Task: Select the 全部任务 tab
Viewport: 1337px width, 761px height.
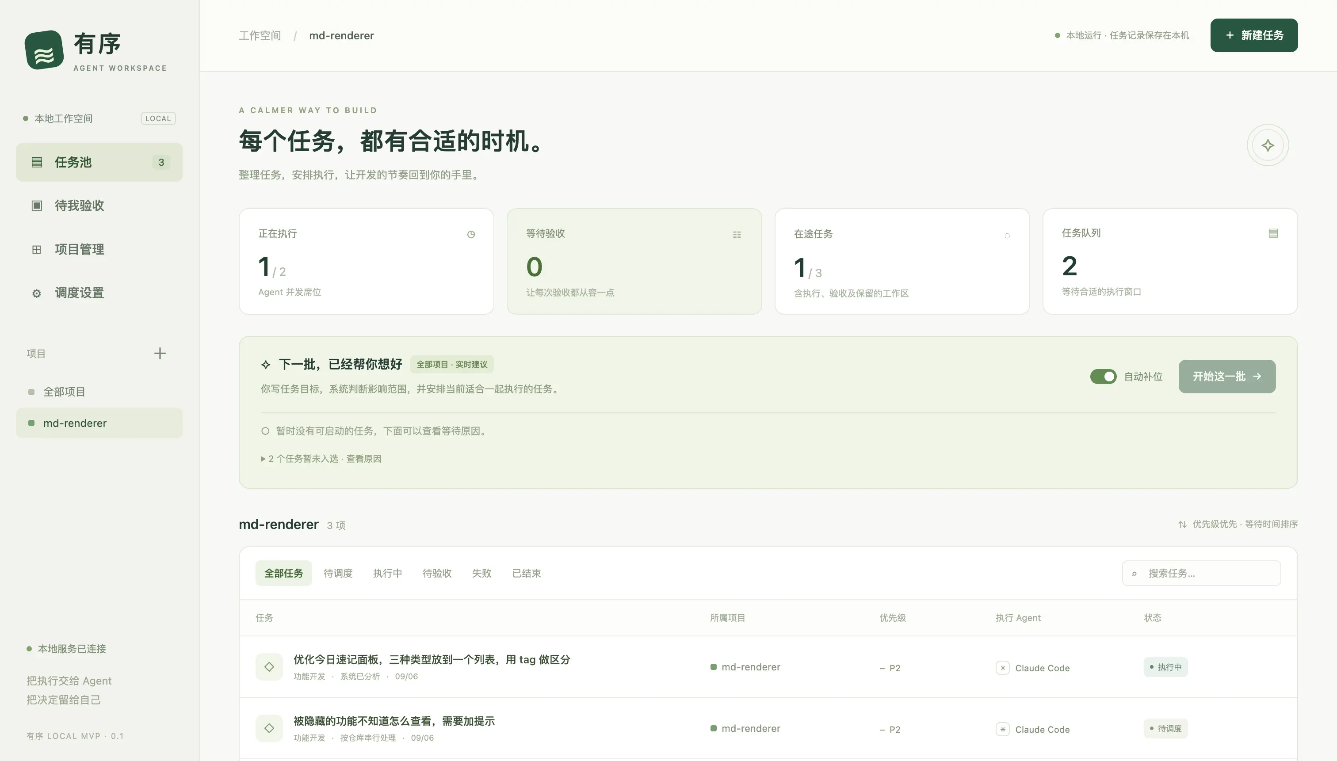Action: coord(283,573)
